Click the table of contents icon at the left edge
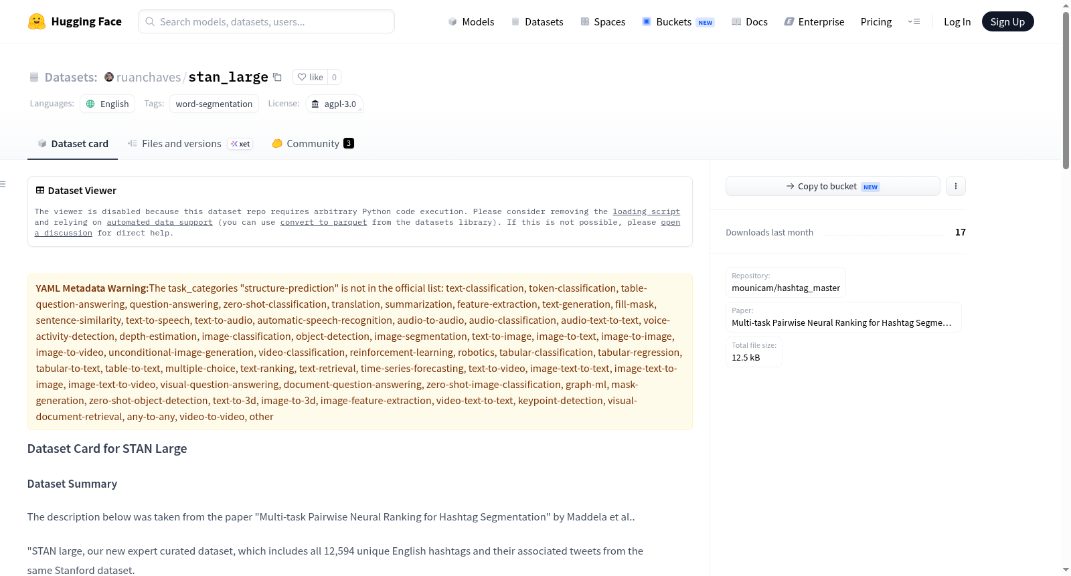The width and height of the screenshot is (1071, 576). pos(3,184)
